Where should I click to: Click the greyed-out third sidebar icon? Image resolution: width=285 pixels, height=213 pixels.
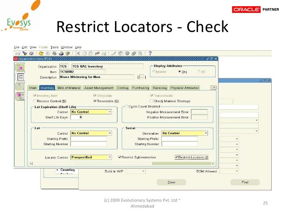[x=20, y=86]
